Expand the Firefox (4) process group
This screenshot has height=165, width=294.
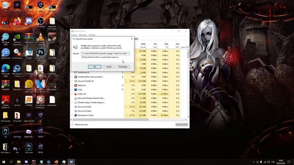(72, 94)
